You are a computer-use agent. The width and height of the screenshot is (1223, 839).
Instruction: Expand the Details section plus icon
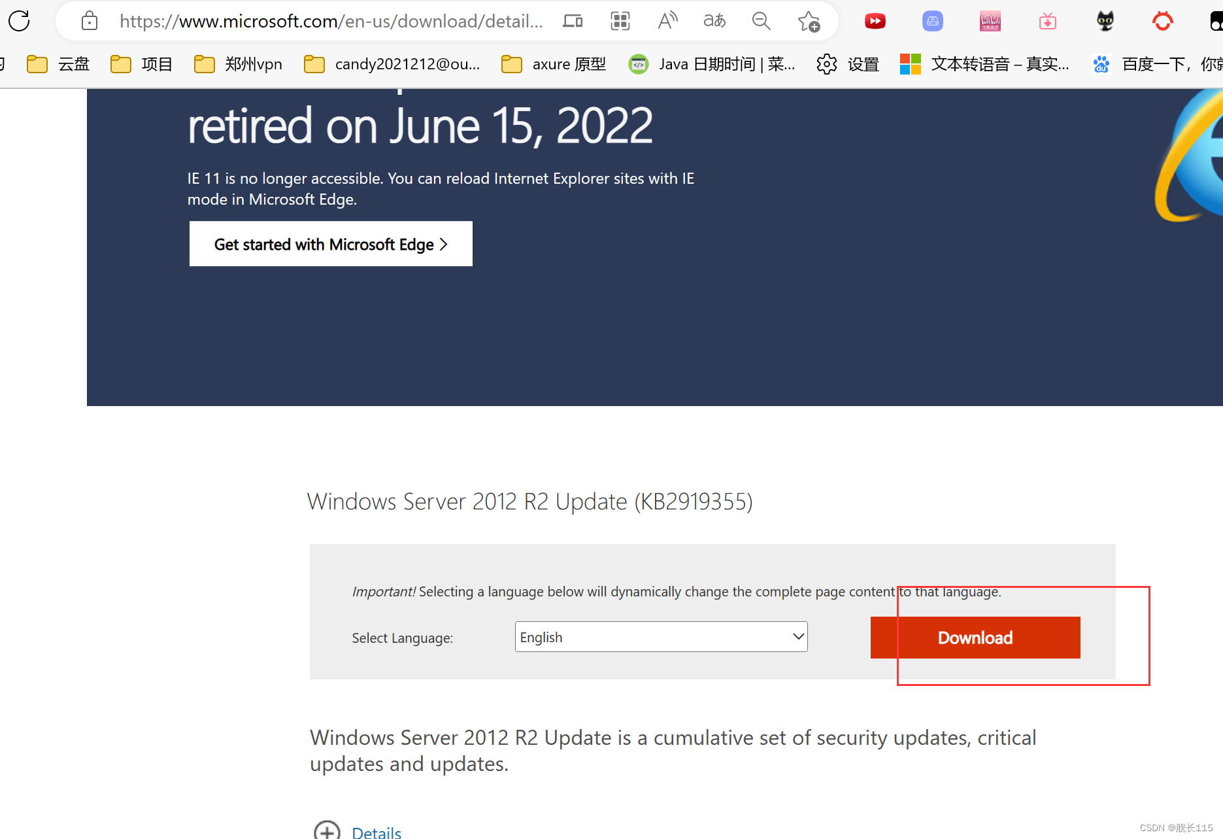click(x=327, y=832)
